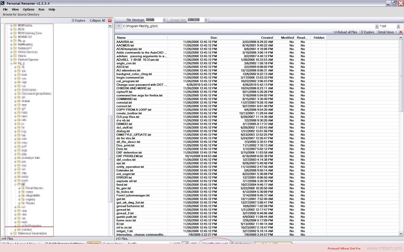Click Reload all Files
Image resolution: width=404 pixels, height=252 pixels.
(x=345, y=32)
